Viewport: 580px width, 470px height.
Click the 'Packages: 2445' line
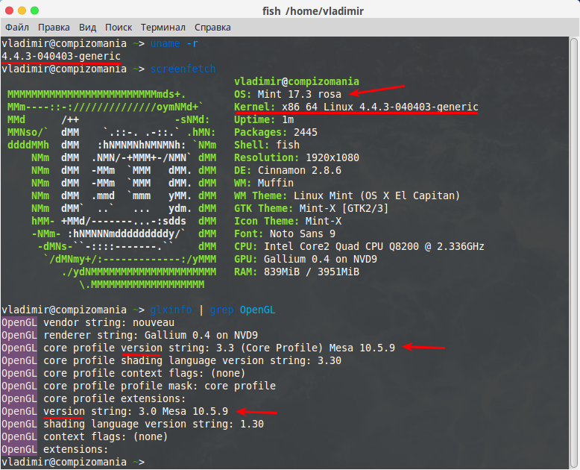[276, 132]
